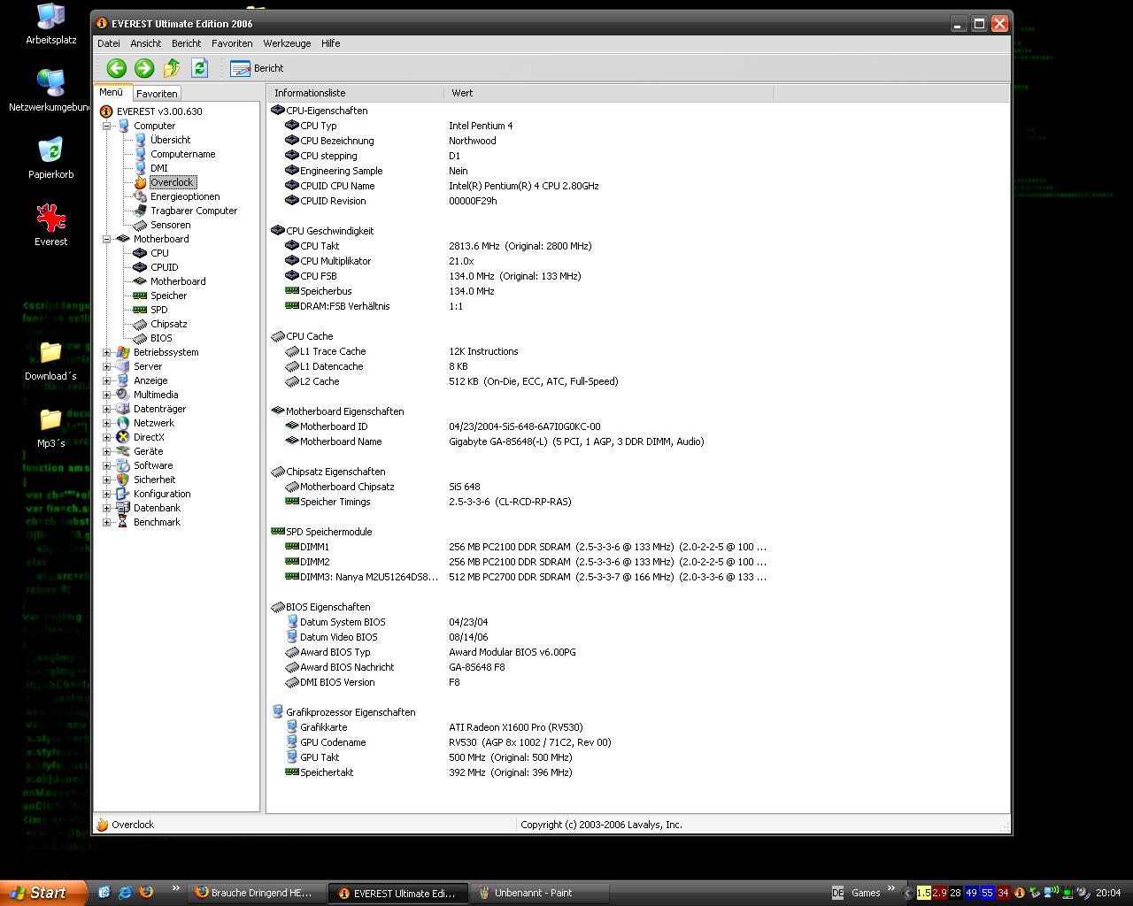This screenshot has width=1133, height=906.
Task: Open the Download´s desktop folder
Action: pos(50,361)
